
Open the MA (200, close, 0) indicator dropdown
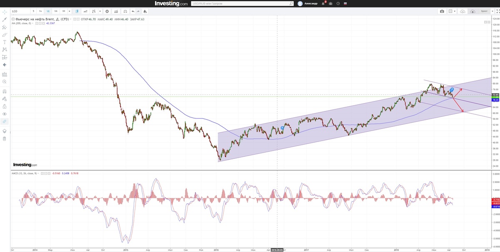[33, 23]
